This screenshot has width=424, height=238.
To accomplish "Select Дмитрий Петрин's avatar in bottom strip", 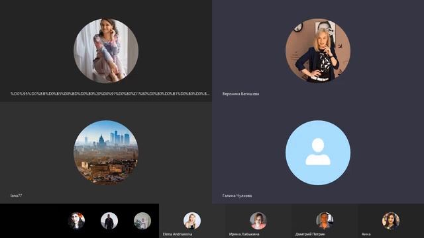I will [325, 220].
